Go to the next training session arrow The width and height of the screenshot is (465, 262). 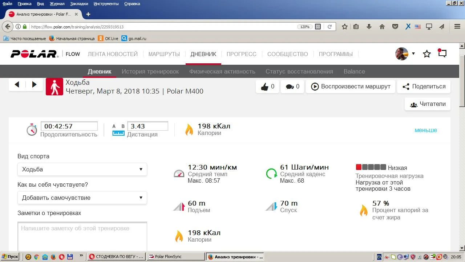35,84
